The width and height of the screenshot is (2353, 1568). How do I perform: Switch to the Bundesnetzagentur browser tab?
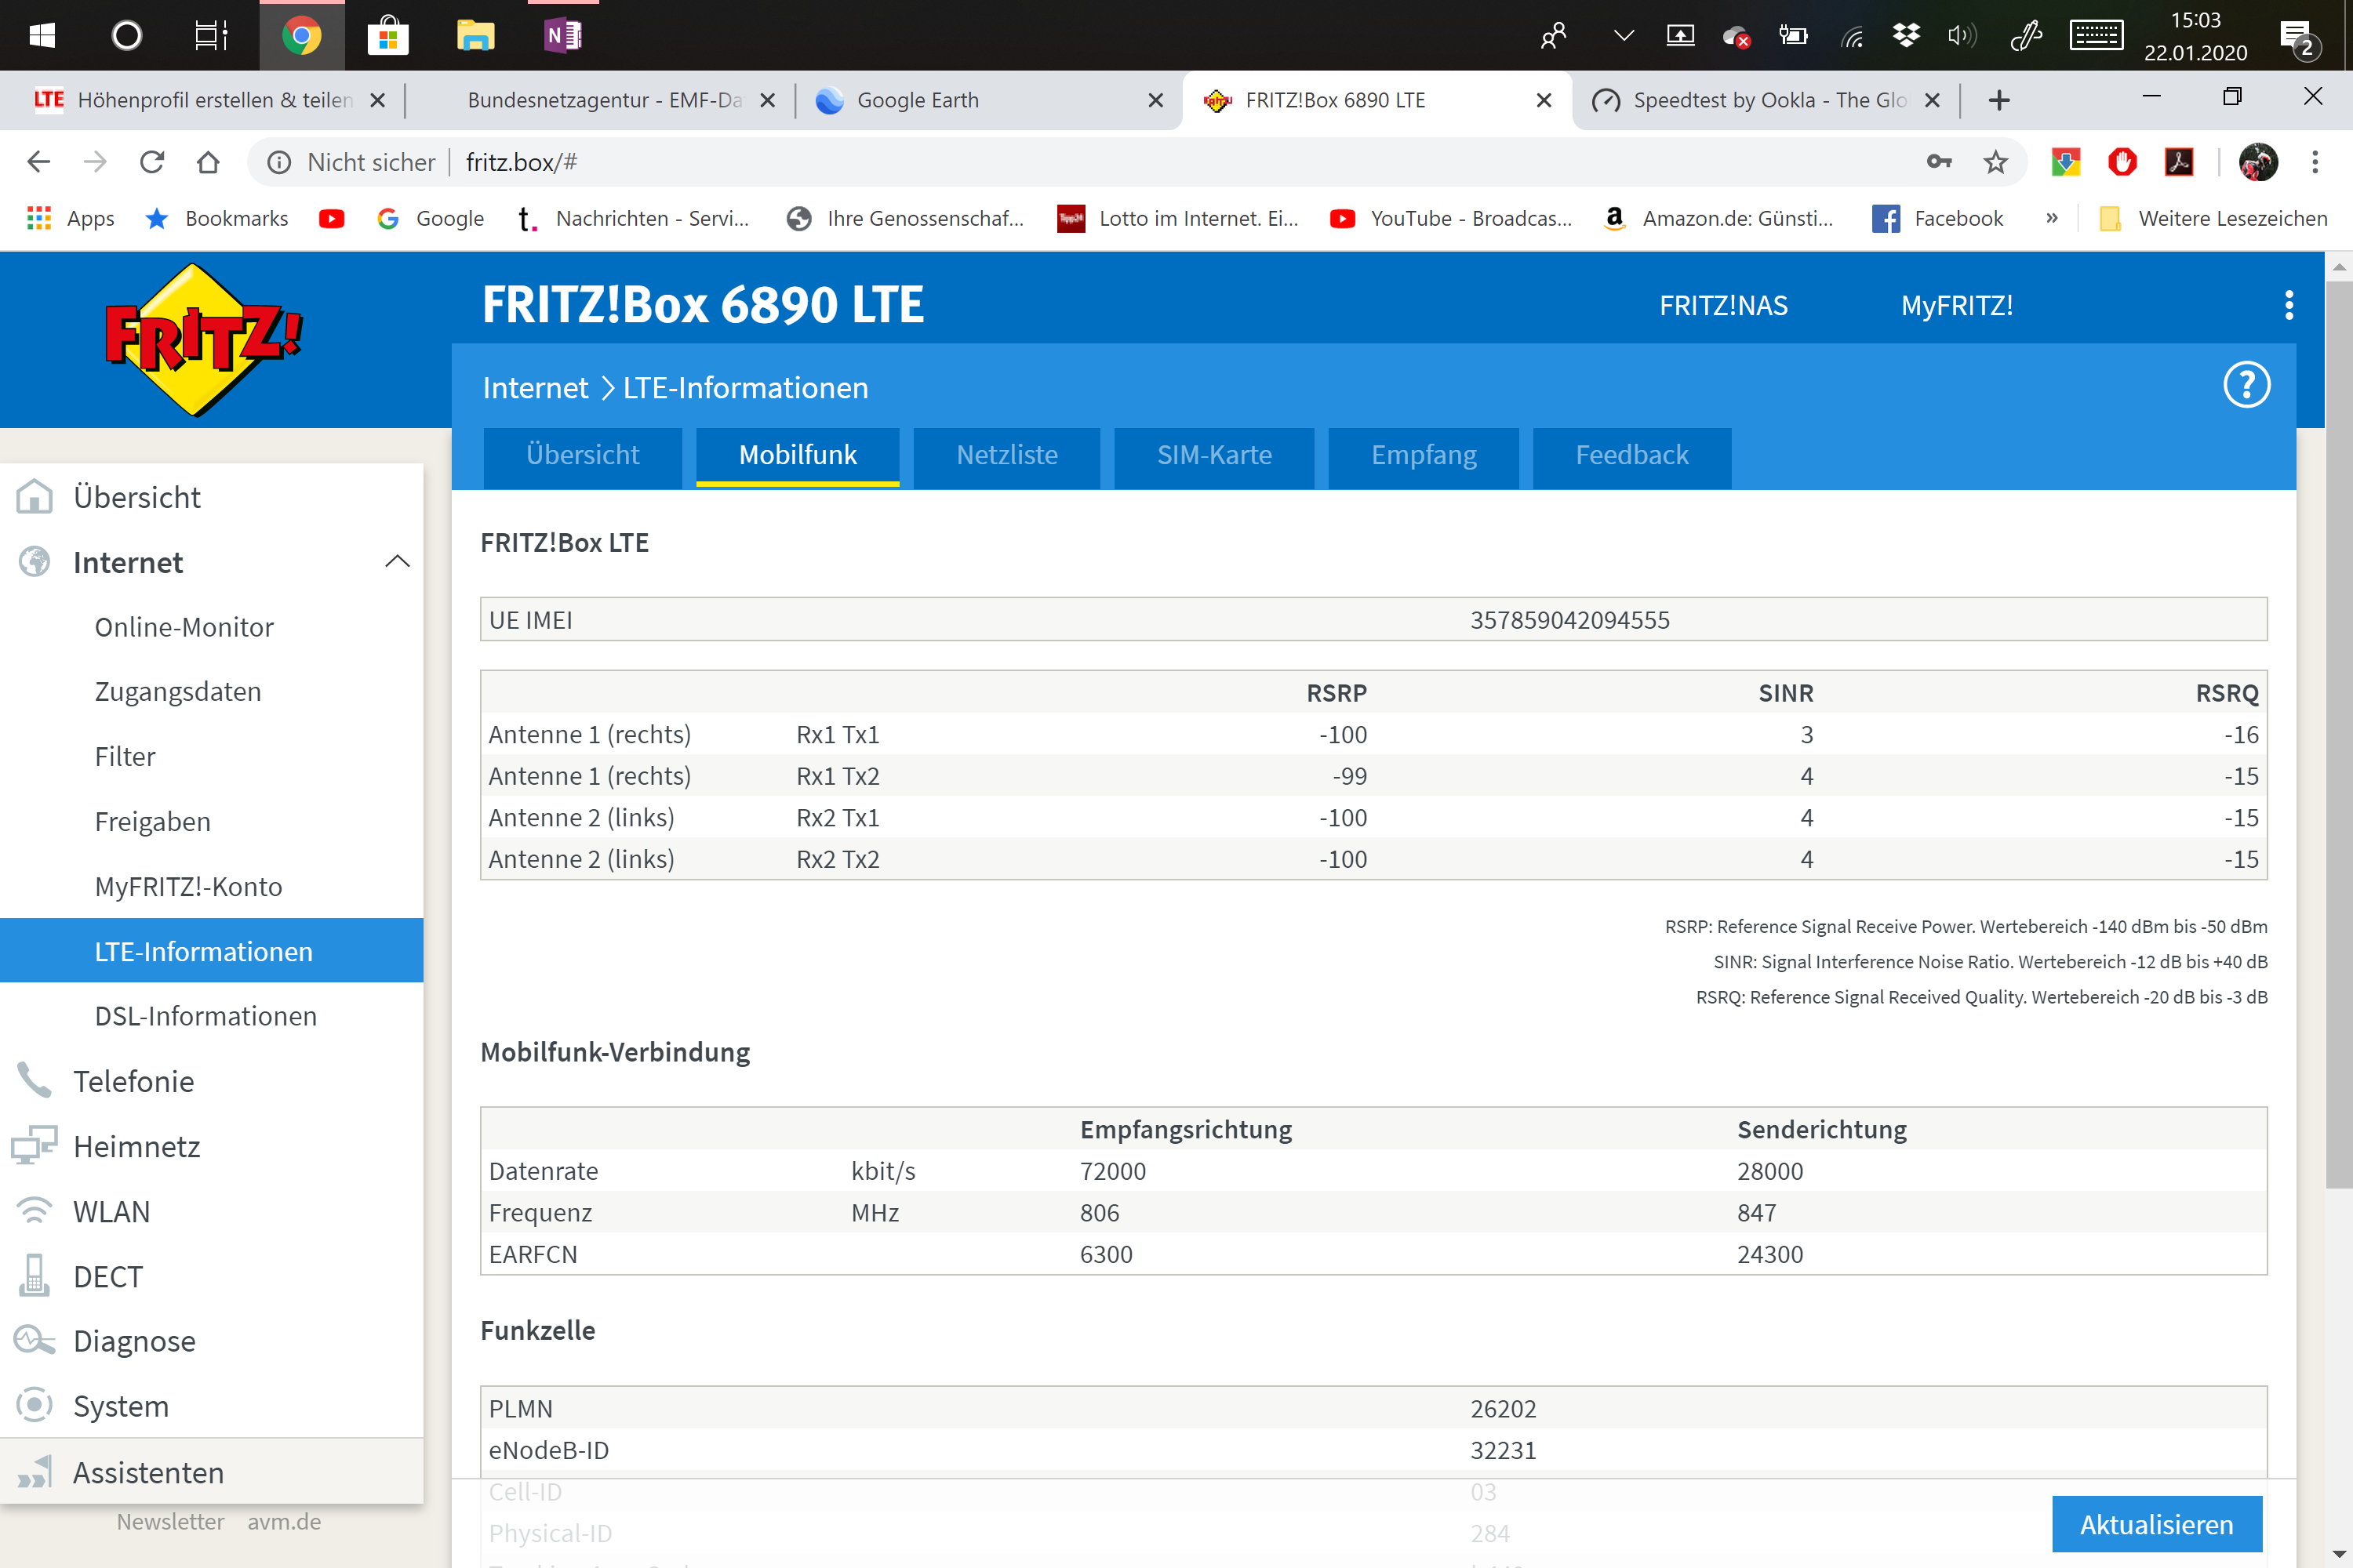coord(600,100)
